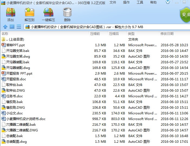Go up one level with blue arrow
This screenshot has height=146, width=190.
click(x=5, y=27)
